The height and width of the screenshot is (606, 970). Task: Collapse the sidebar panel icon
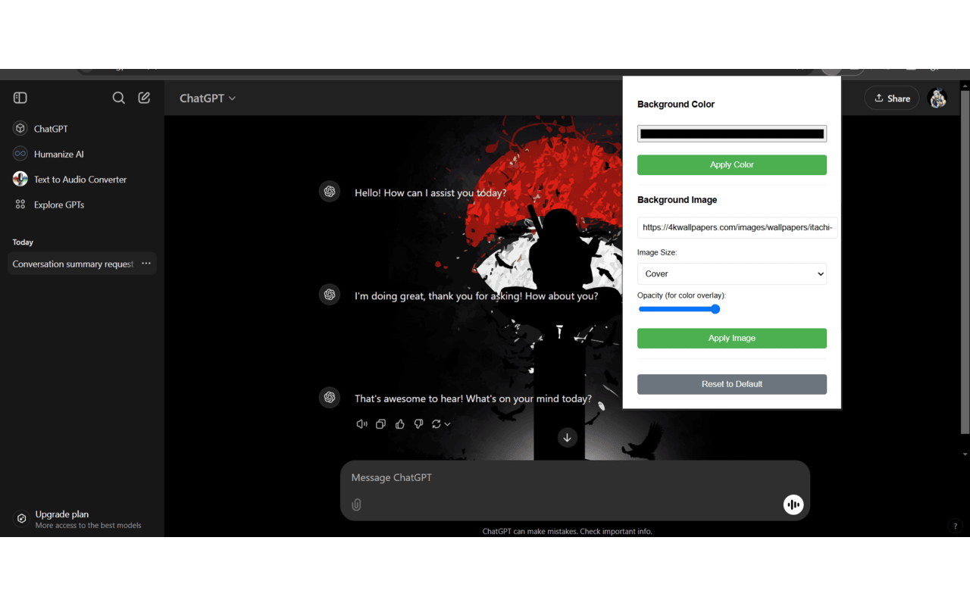point(20,98)
